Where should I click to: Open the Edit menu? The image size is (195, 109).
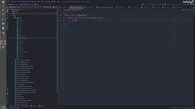click(x=15, y=2)
